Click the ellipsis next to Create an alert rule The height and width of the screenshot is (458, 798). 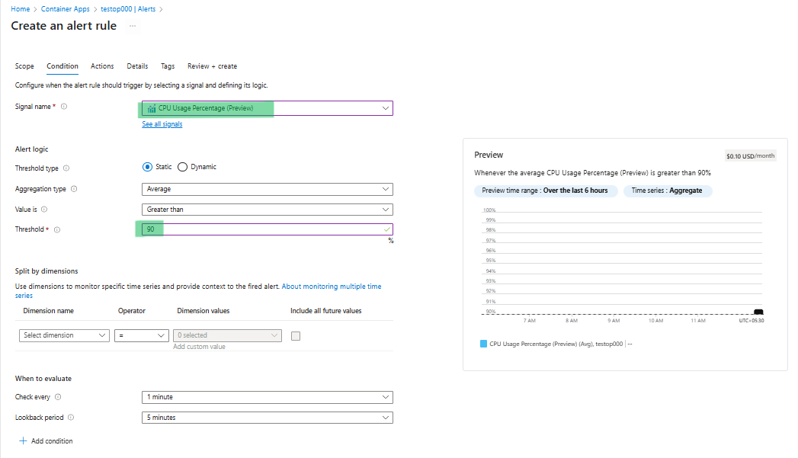[133, 26]
